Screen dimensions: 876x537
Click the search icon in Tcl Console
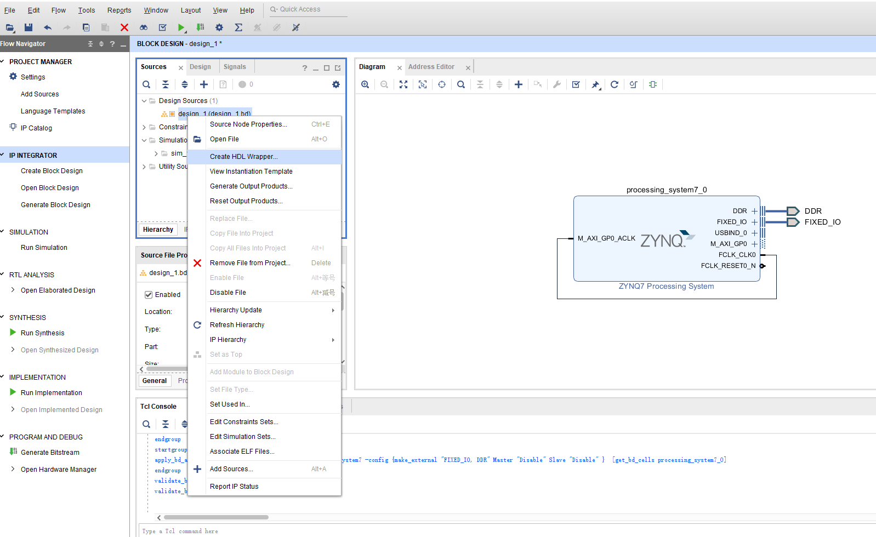pyautogui.click(x=146, y=424)
